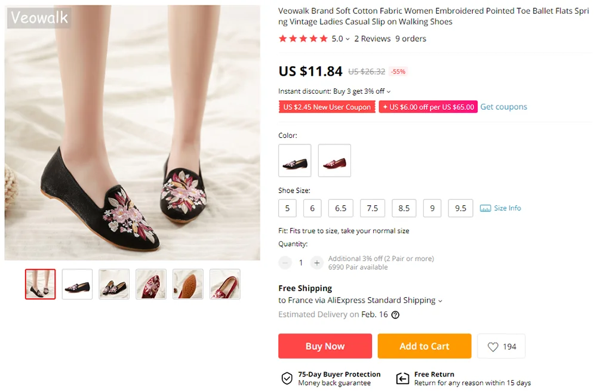Click the heart wishlist icon
The image size is (597, 392).
pos(493,347)
